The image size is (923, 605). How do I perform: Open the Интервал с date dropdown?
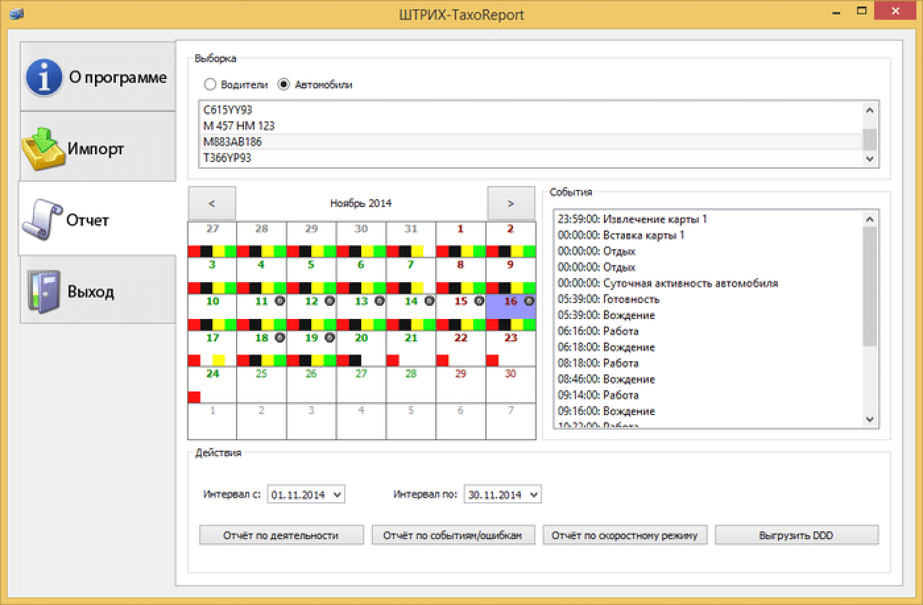tap(338, 494)
